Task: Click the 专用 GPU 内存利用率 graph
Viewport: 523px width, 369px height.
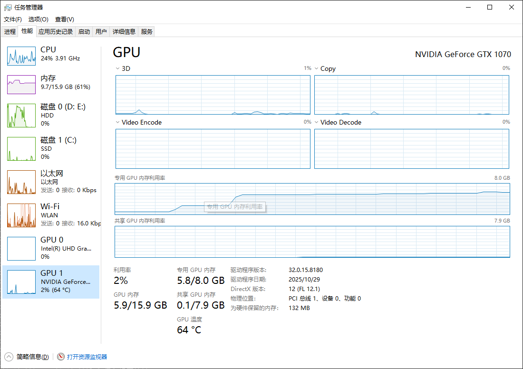Action: coord(312,199)
